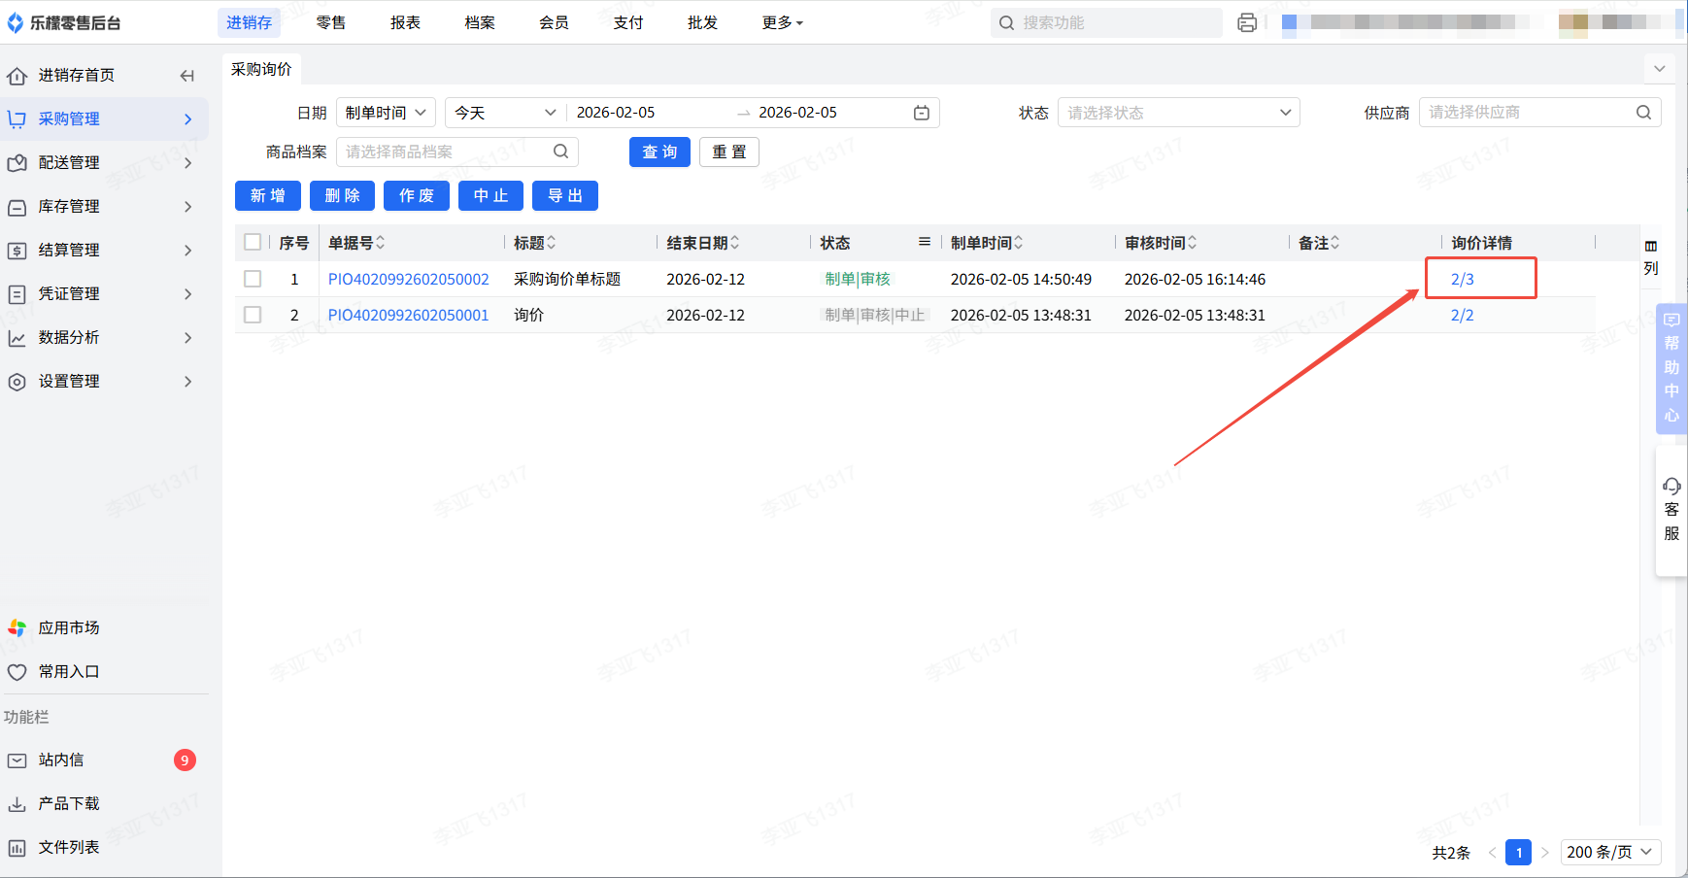Click the 导出 export button
The image size is (1688, 878).
pos(565,195)
